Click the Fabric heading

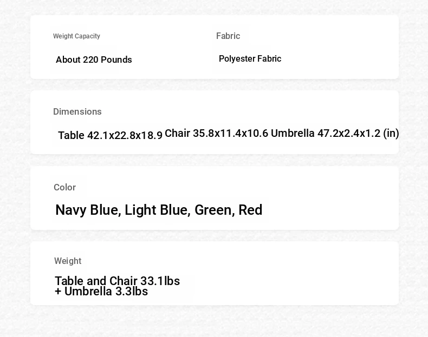tap(228, 36)
